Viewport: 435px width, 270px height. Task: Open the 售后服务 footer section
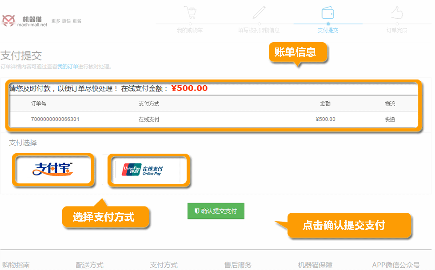click(x=238, y=265)
